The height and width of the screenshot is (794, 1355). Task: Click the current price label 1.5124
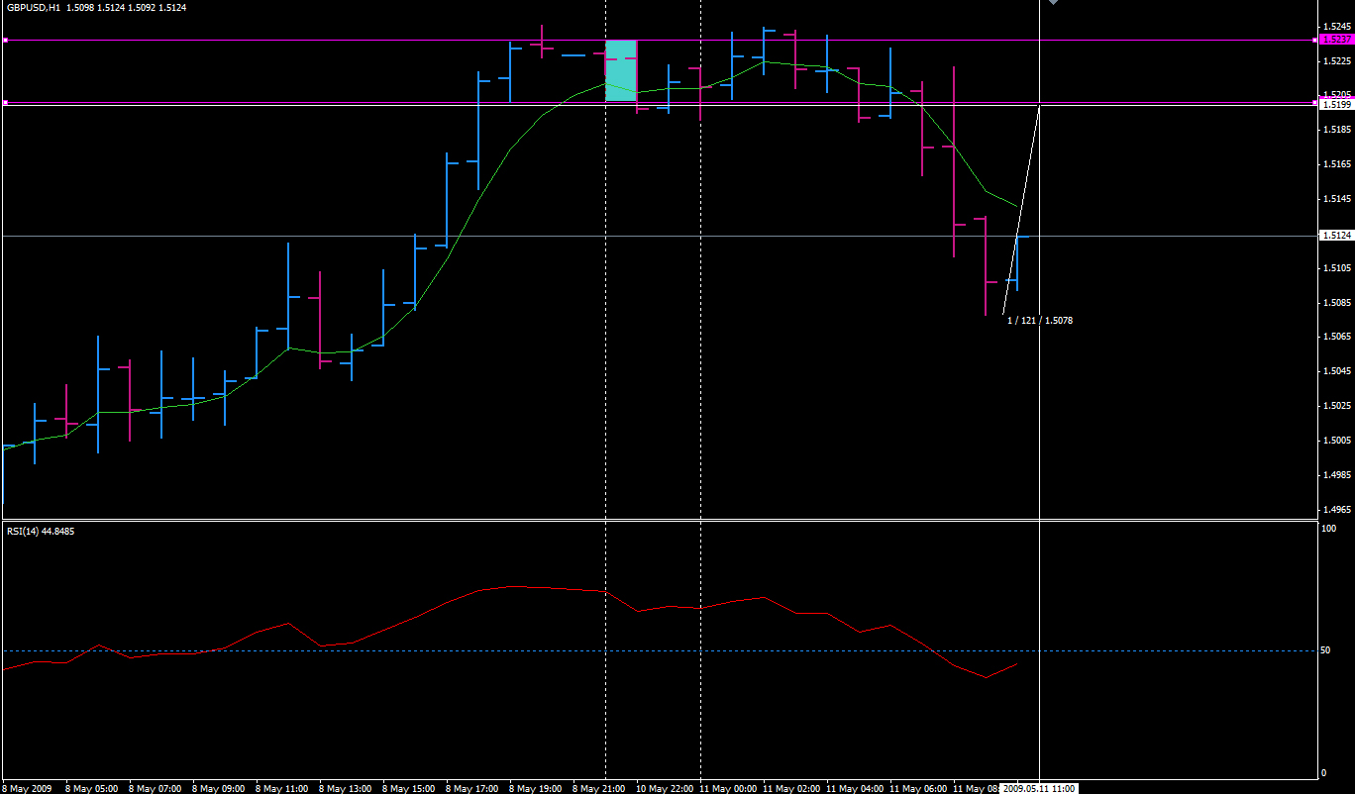[x=1336, y=236]
